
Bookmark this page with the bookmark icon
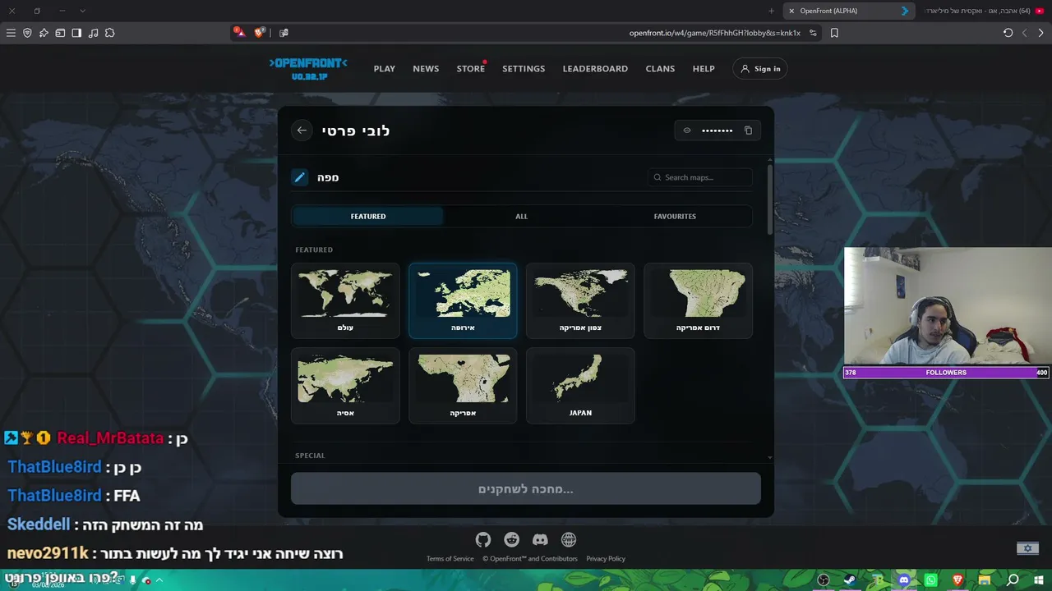[834, 33]
